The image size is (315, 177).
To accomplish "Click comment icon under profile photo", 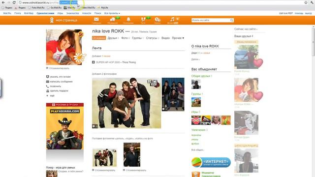I will pyautogui.click(x=47, y=68).
